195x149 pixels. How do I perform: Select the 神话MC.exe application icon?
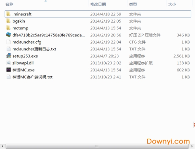click(8, 70)
